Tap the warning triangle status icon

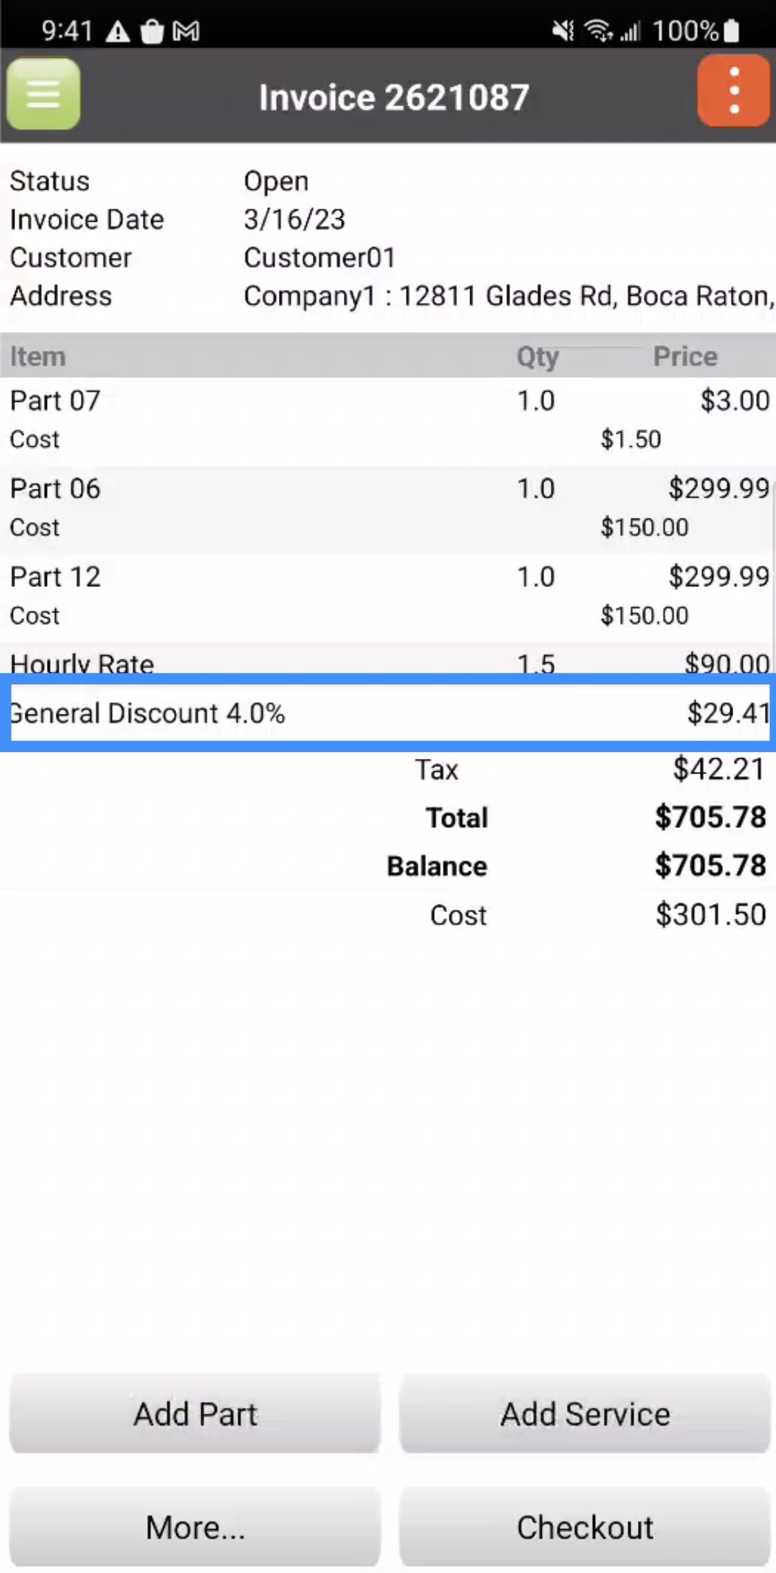point(118,32)
